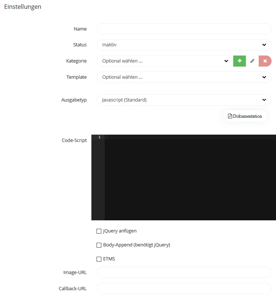Click the Callback-URL field label
This screenshot has height=295, width=276.
coord(73,289)
